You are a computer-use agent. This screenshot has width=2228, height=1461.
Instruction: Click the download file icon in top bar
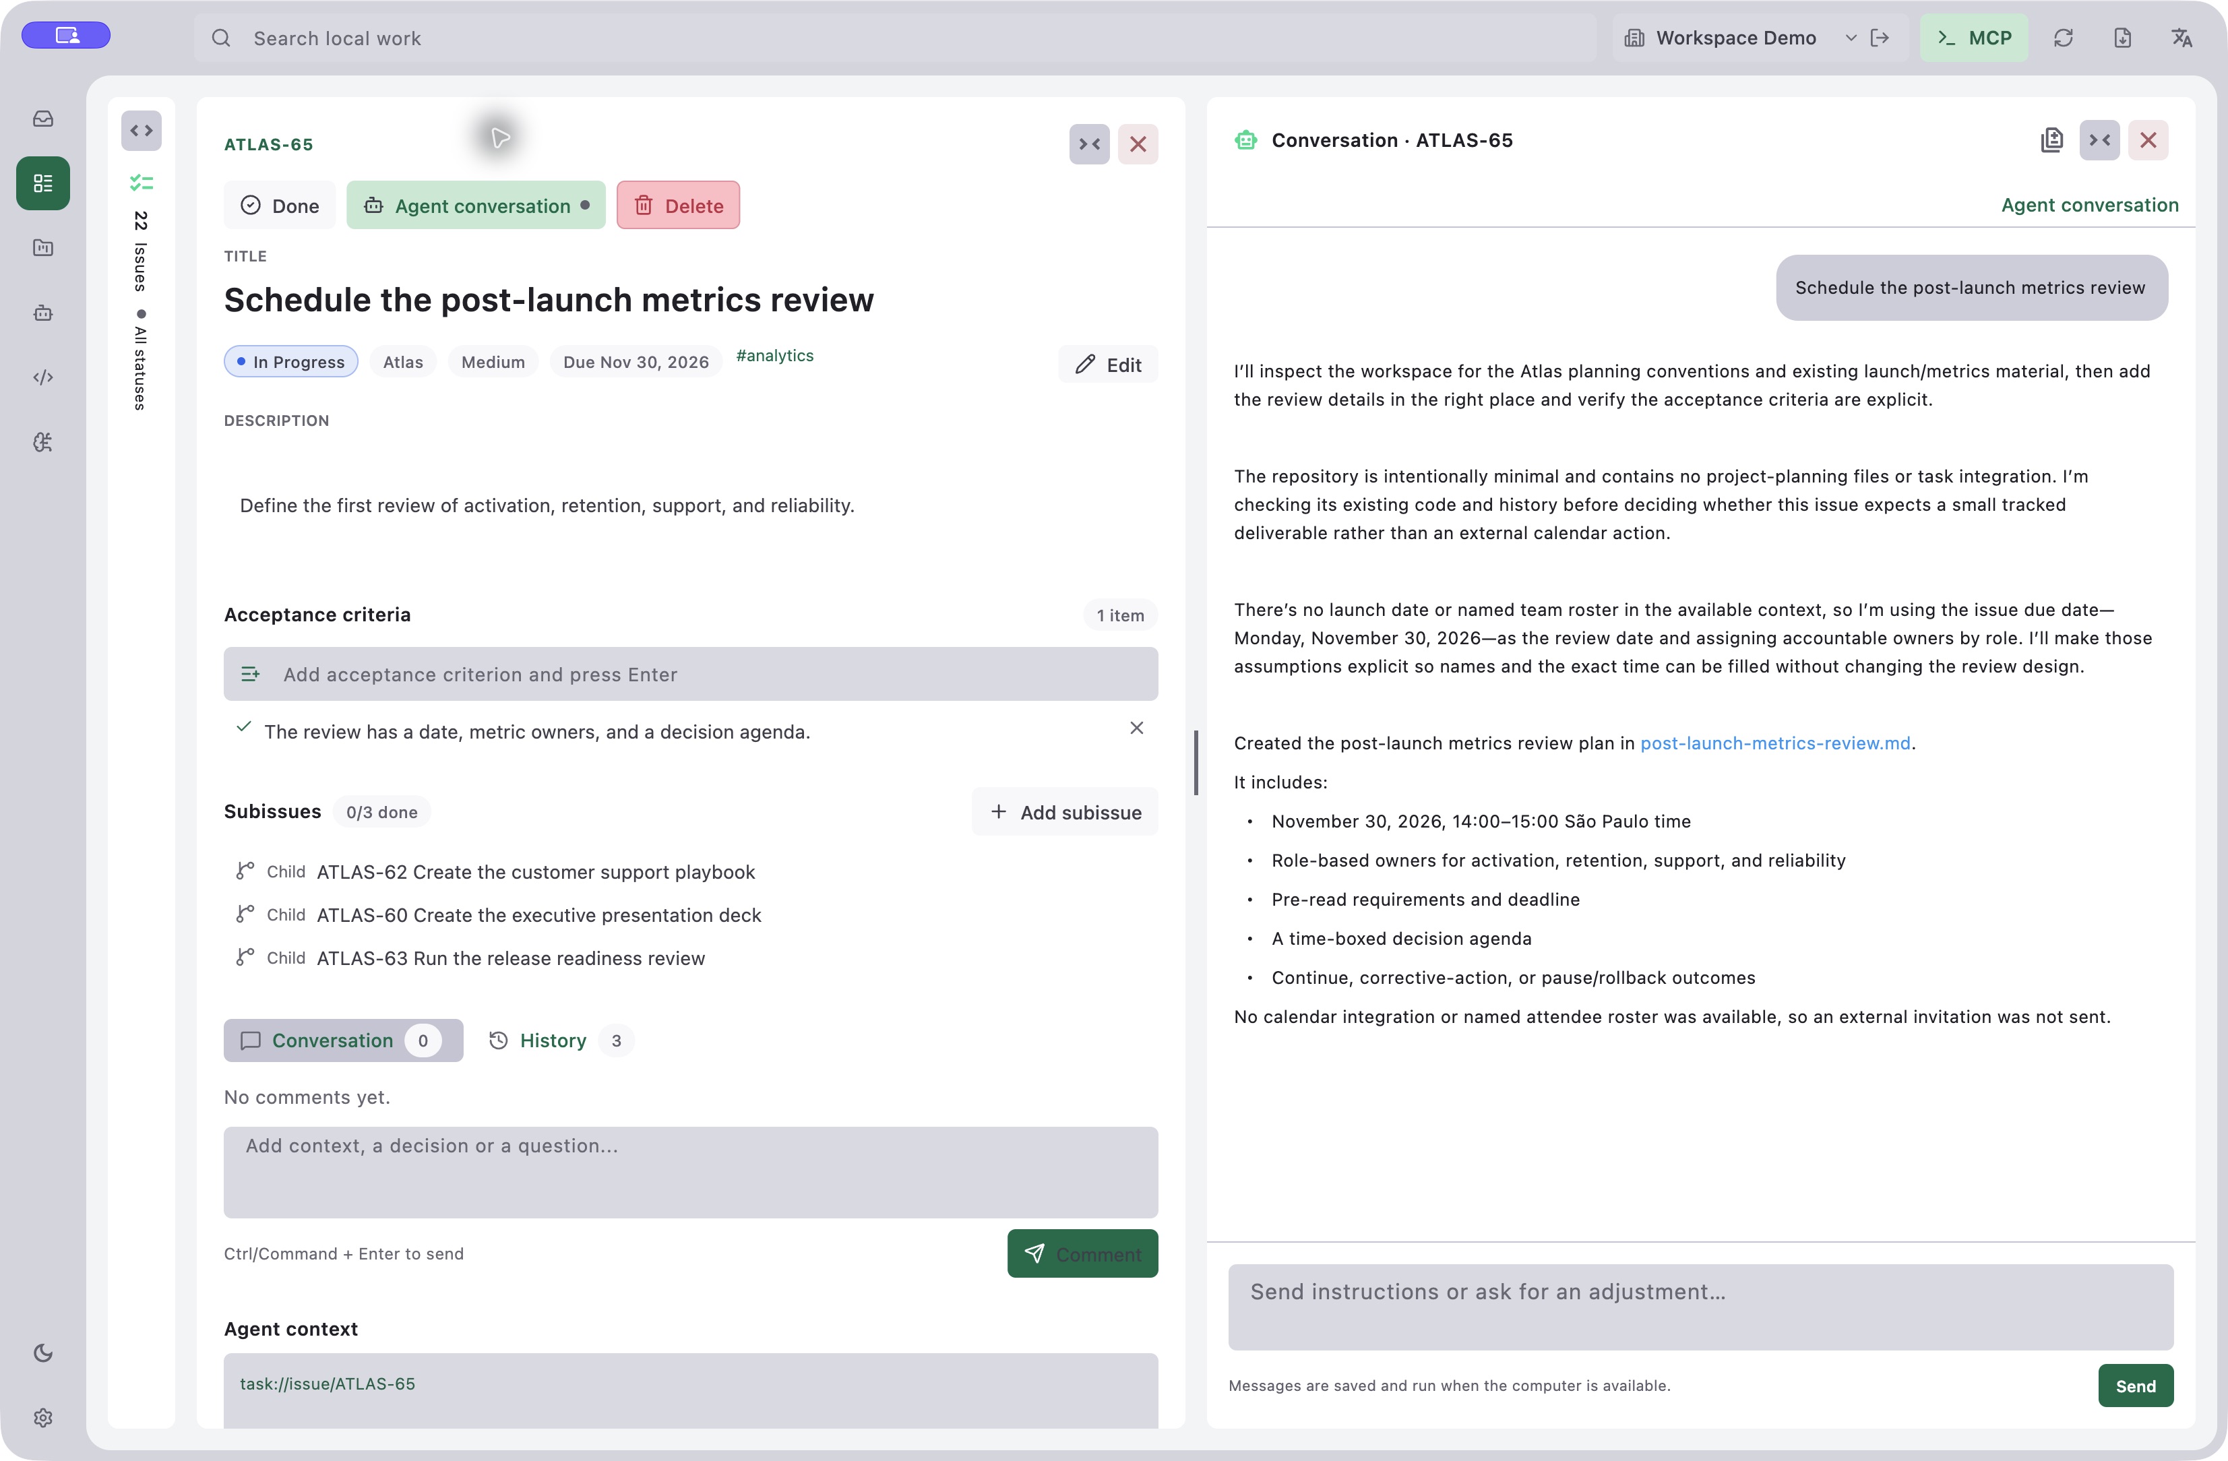point(2122,38)
